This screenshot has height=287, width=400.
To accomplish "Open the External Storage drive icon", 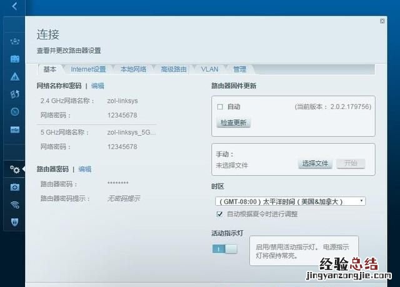I will coord(15,129).
